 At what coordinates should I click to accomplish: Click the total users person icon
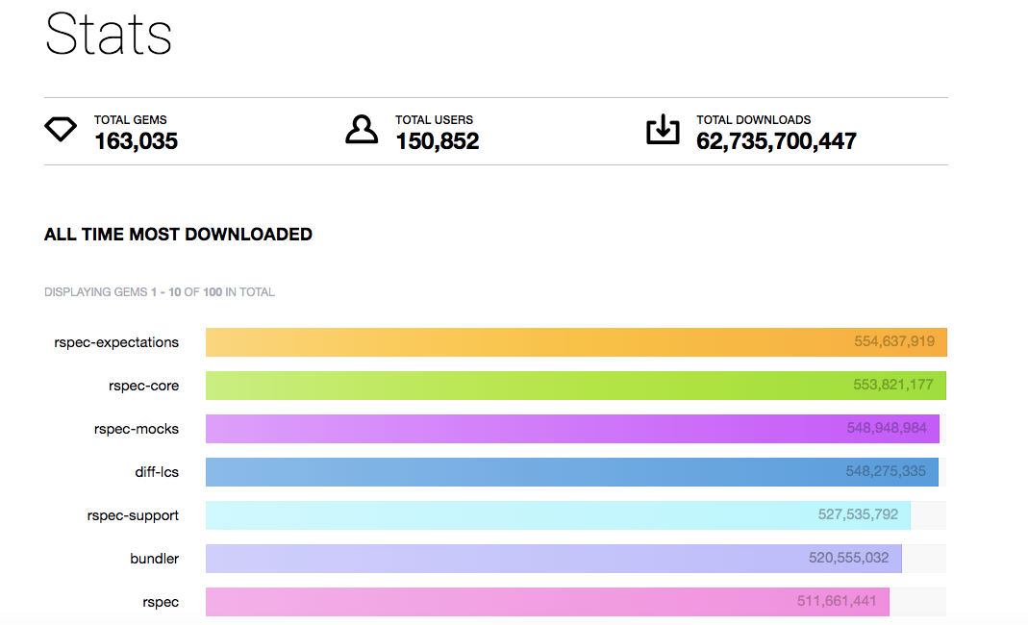(x=362, y=129)
